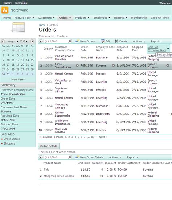This screenshot has height=200, width=172.
Task: Click the Northwind orange logo icon
Action: (x=5, y=10)
